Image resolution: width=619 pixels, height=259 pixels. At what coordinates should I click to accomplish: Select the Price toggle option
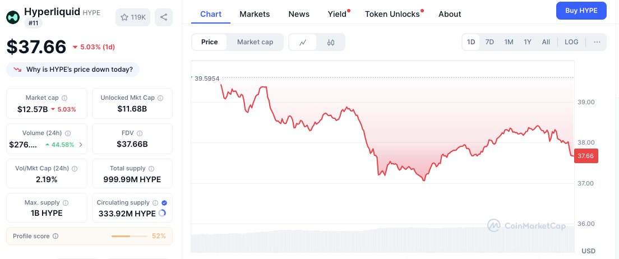[x=209, y=42]
